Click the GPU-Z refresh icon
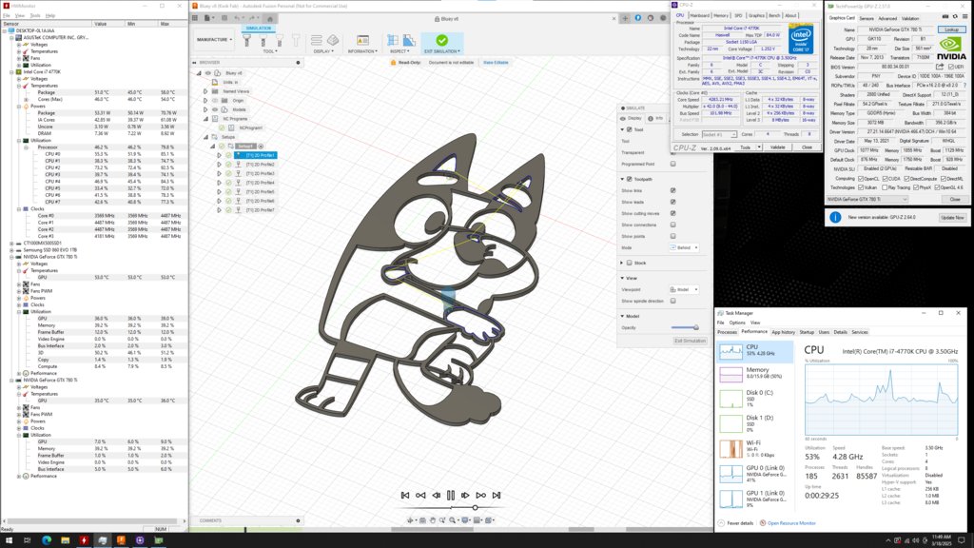 click(955, 17)
